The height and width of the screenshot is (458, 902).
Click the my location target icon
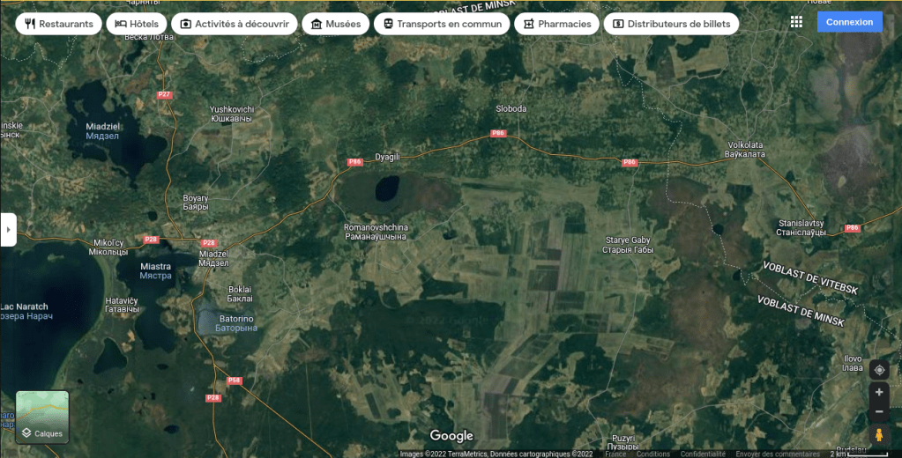coord(878,370)
